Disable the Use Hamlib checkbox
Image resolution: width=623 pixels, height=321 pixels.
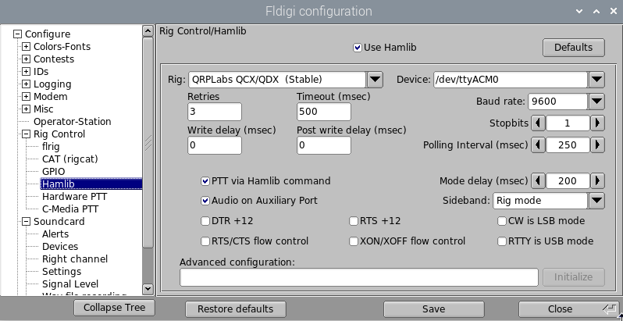tap(358, 48)
